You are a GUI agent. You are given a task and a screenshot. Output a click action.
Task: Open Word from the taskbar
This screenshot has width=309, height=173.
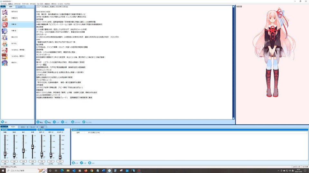[103, 171]
